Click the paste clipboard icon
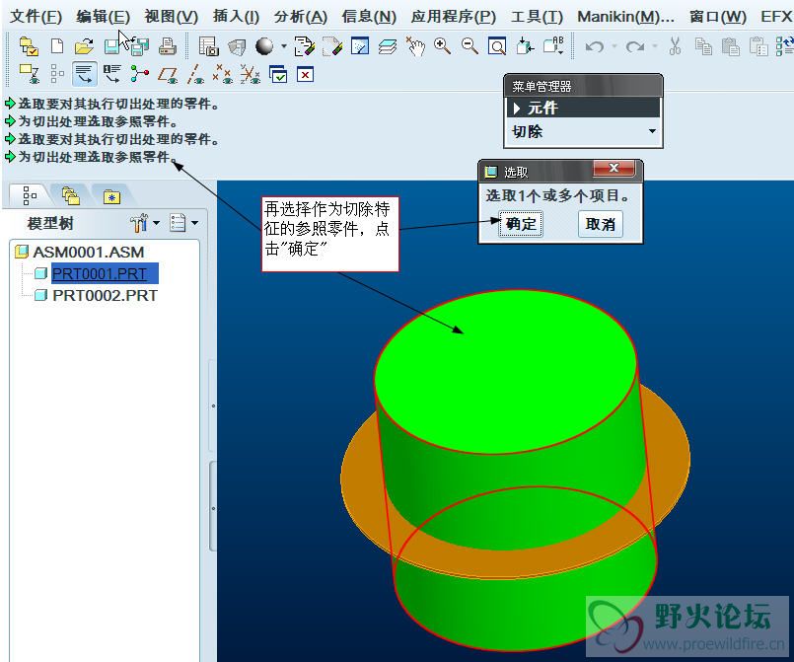This screenshot has width=794, height=662. click(x=730, y=46)
